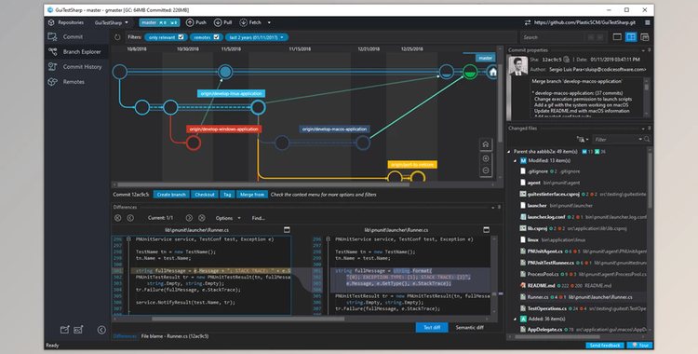Open Branch Explorer in the sidebar
Image resolution: width=698 pixels, height=354 pixels.
pyautogui.click(x=75, y=52)
